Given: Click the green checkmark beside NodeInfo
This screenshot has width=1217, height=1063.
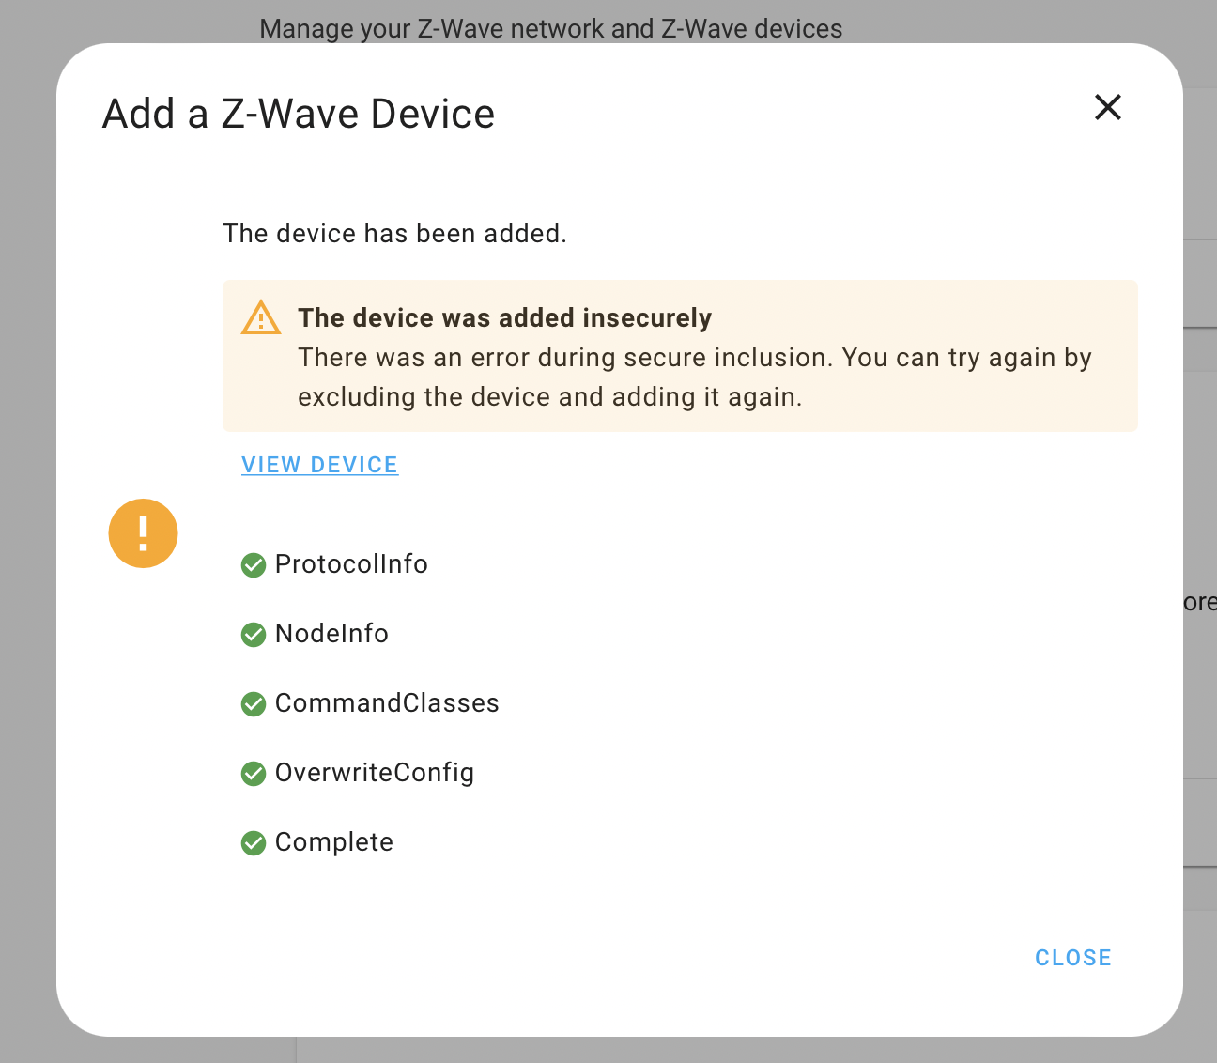Looking at the screenshot, I should tap(254, 634).
